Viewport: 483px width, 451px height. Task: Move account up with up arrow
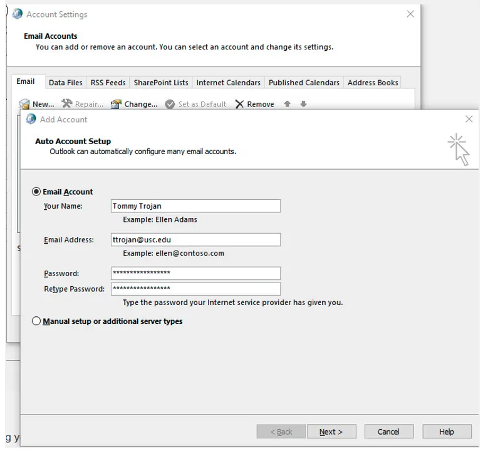point(287,104)
